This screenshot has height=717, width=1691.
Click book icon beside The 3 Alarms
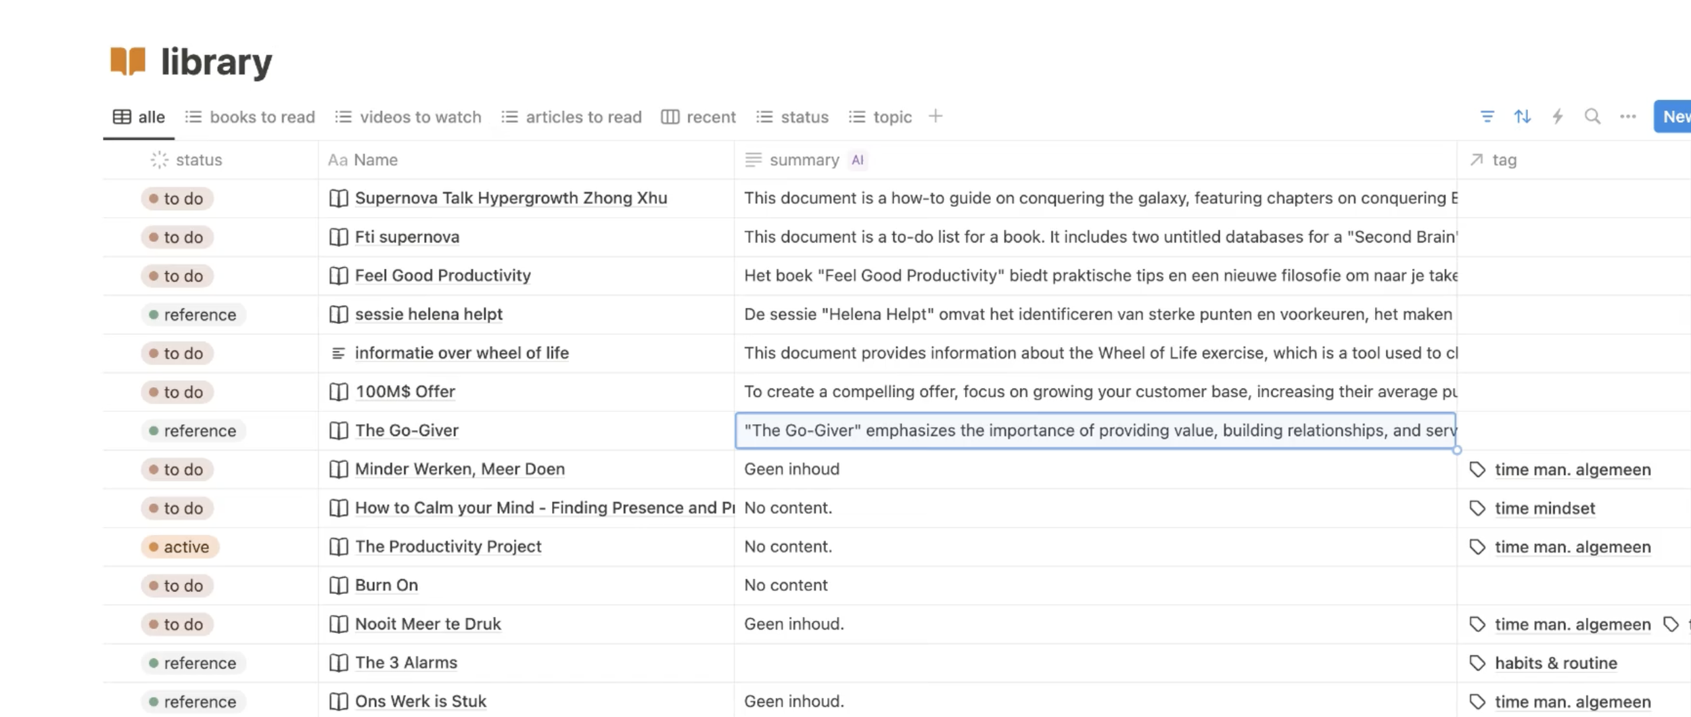click(x=338, y=662)
